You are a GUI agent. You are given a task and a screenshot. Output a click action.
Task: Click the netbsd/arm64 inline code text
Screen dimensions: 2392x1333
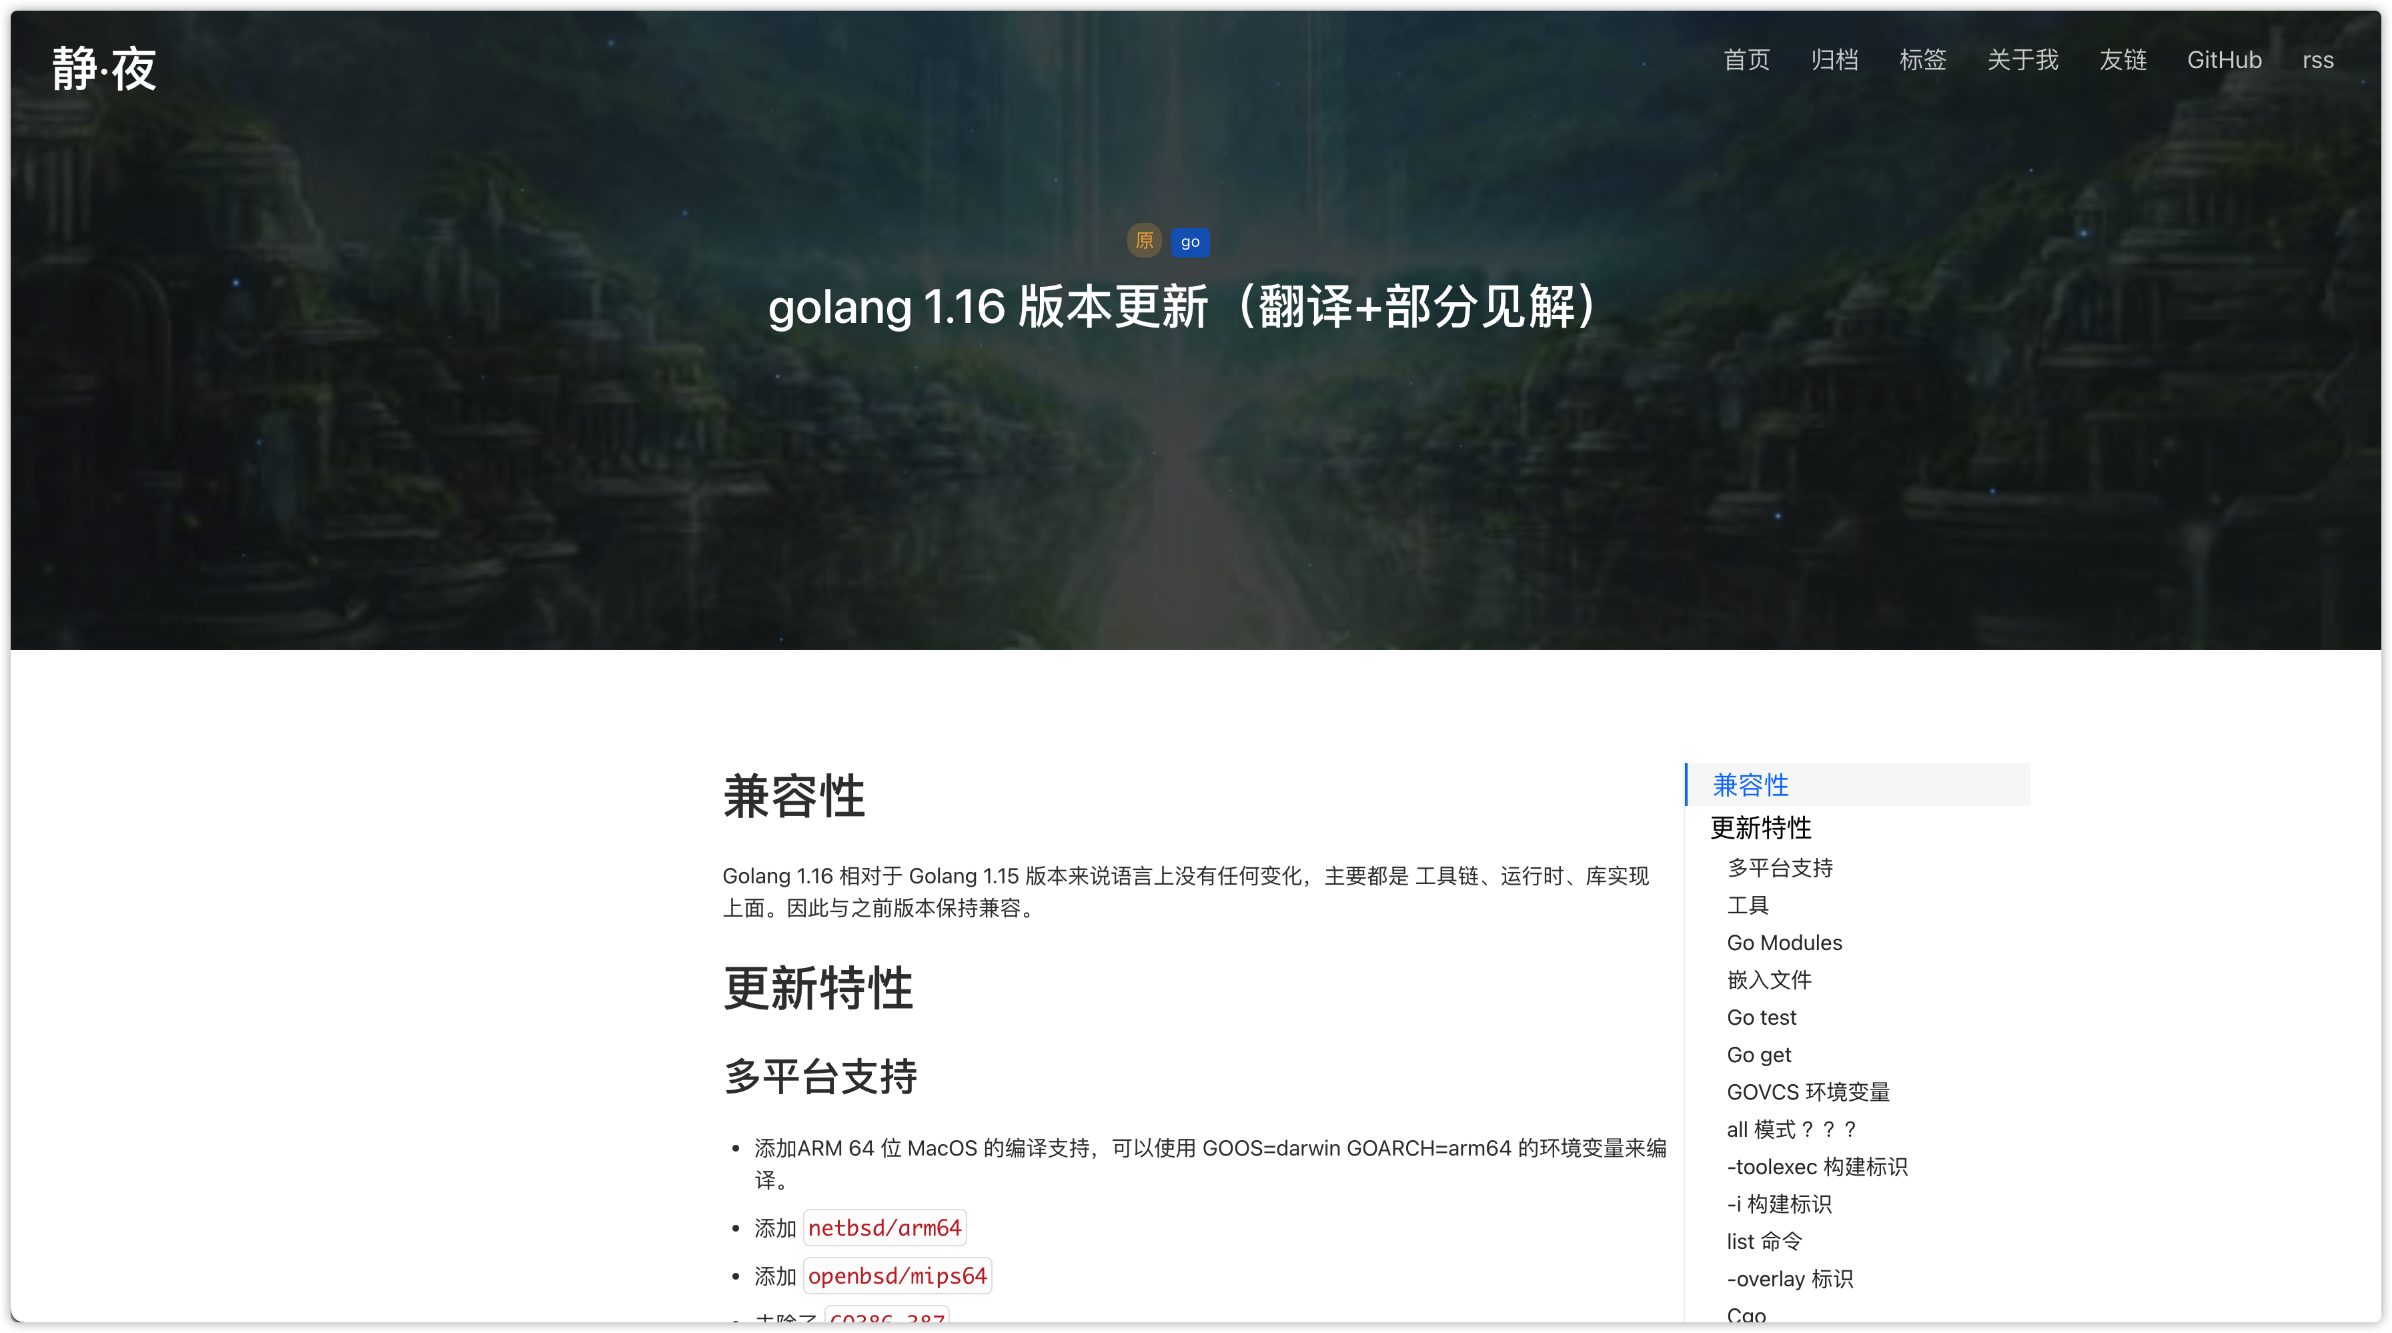click(884, 1228)
